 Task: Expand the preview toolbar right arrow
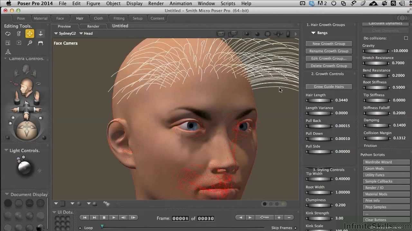[x=296, y=34]
